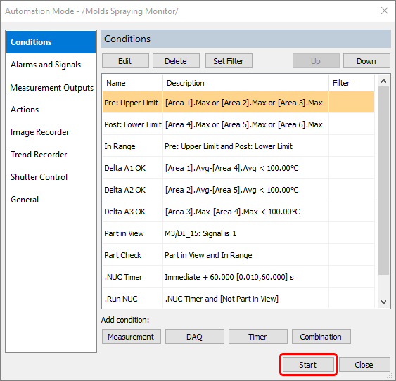Select the Delta A2 OK condition
The image size is (396, 381).
pyautogui.click(x=238, y=190)
